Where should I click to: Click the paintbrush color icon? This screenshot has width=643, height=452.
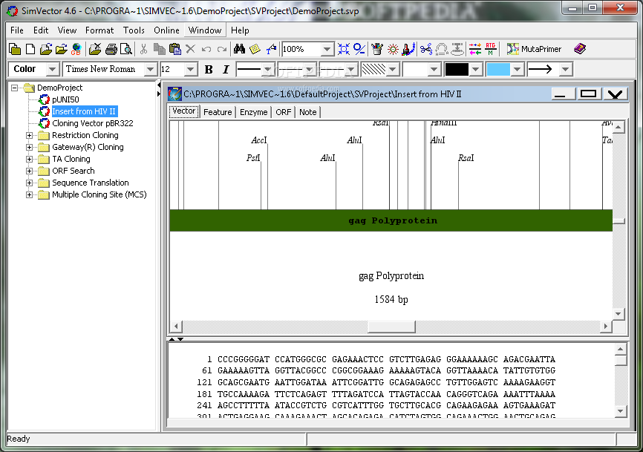(408, 49)
